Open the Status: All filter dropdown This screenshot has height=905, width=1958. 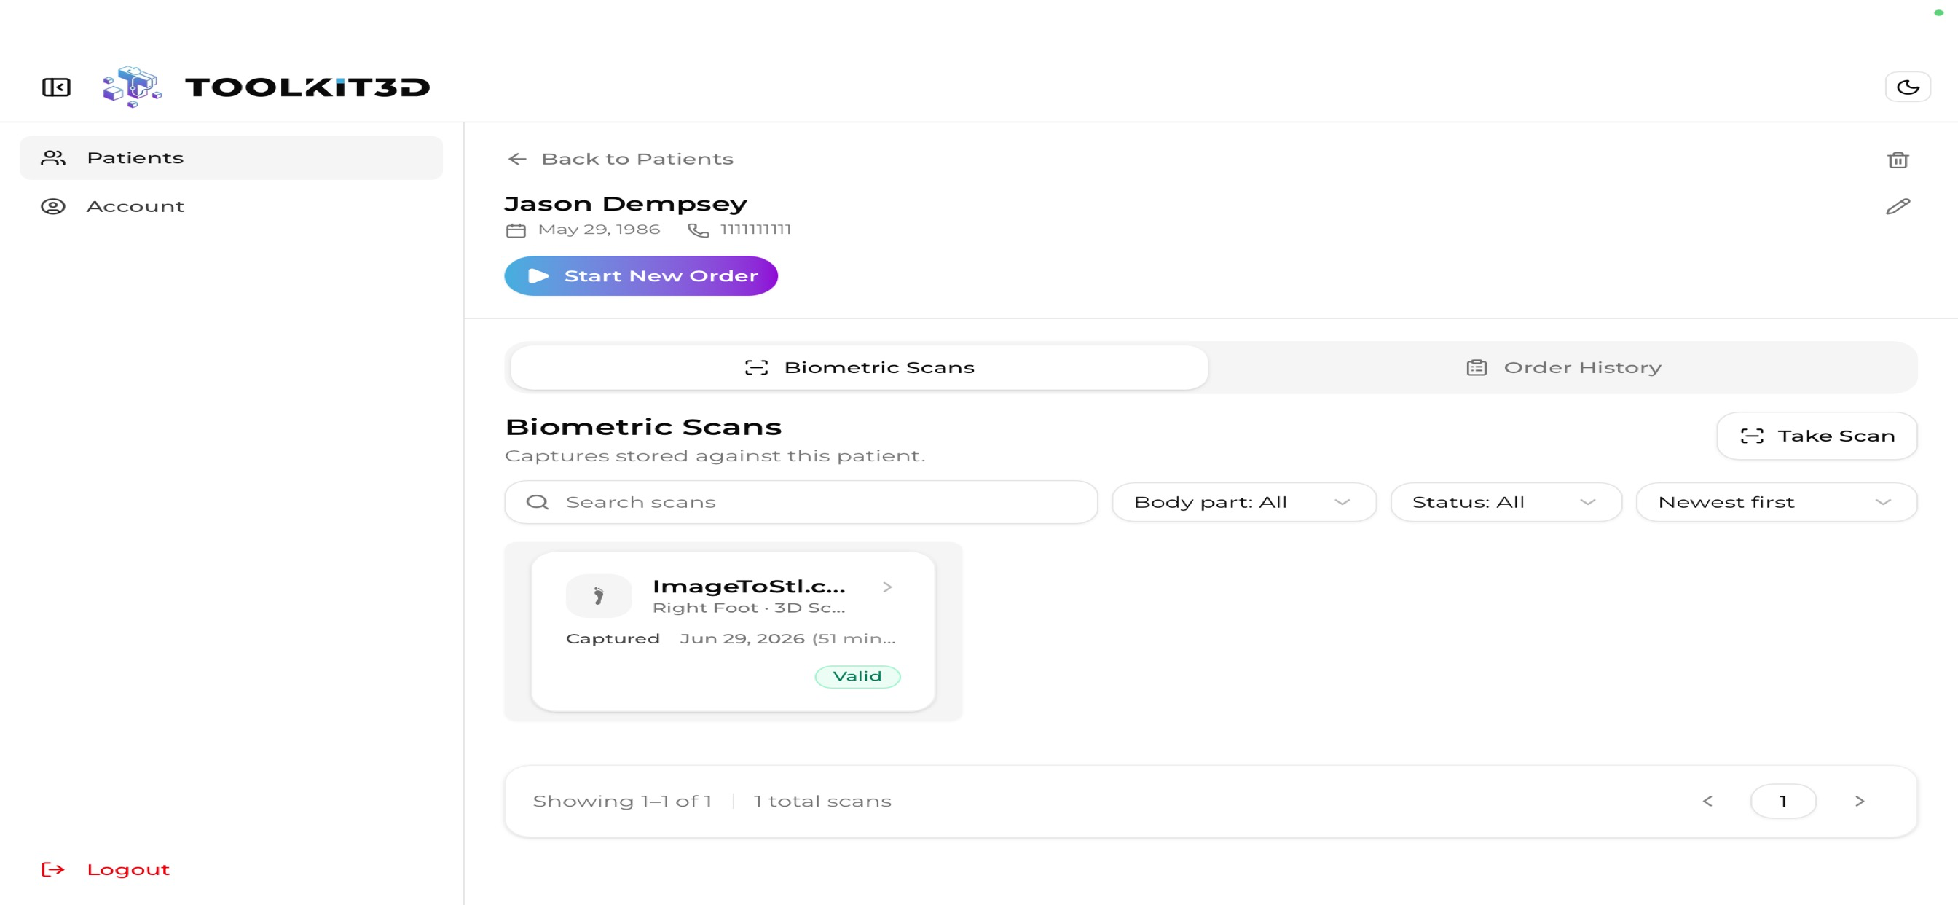[1506, 502]
